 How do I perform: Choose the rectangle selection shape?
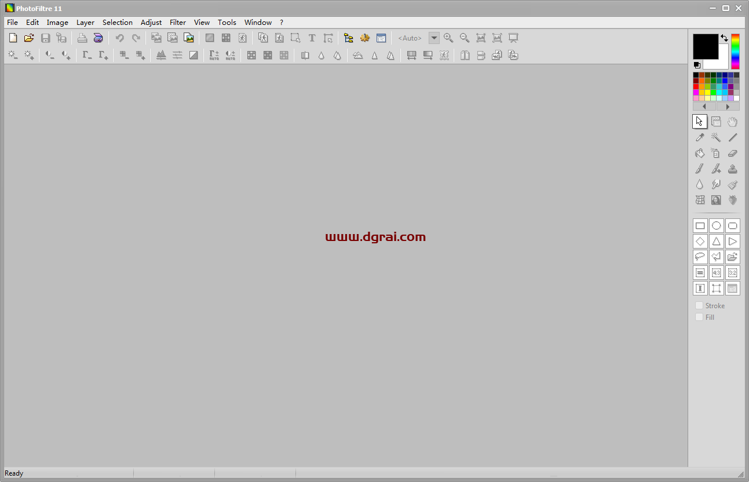click(700, 226)
